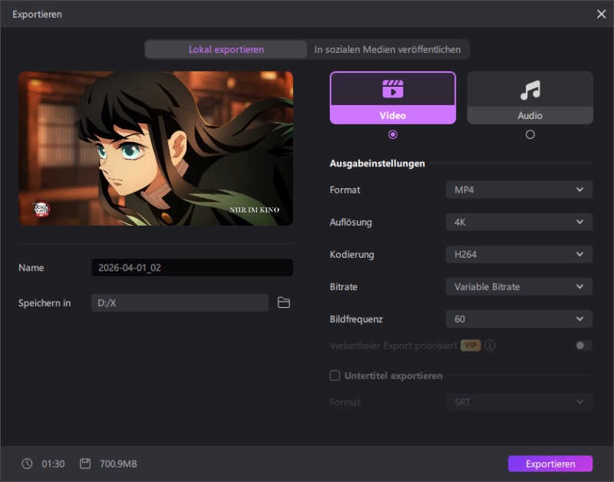Enable Untertitel exportieren checkbox

335,376
